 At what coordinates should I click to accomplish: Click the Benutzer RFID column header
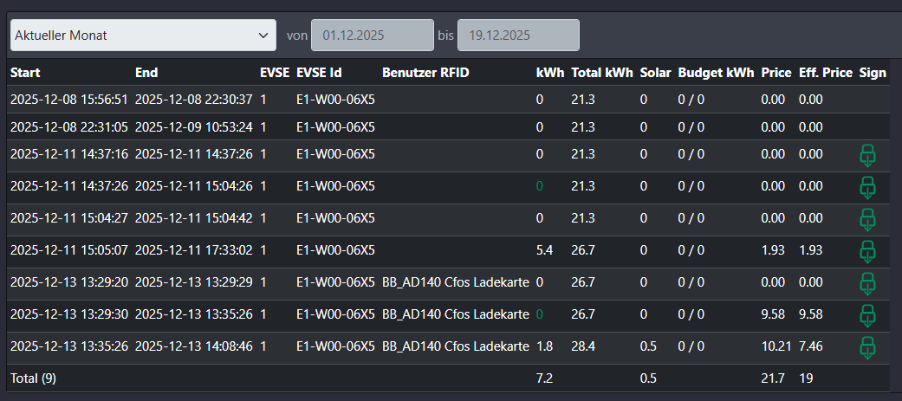425,73
